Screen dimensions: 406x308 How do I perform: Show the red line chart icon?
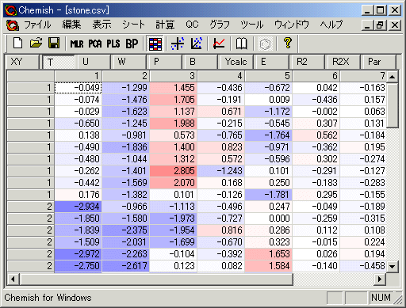tap(219, 44)
